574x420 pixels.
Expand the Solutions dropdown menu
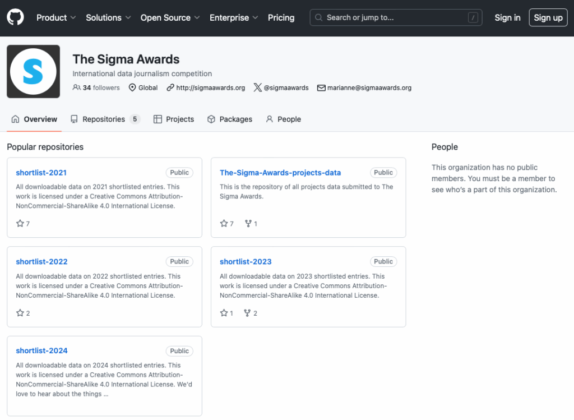pos(108,17)
